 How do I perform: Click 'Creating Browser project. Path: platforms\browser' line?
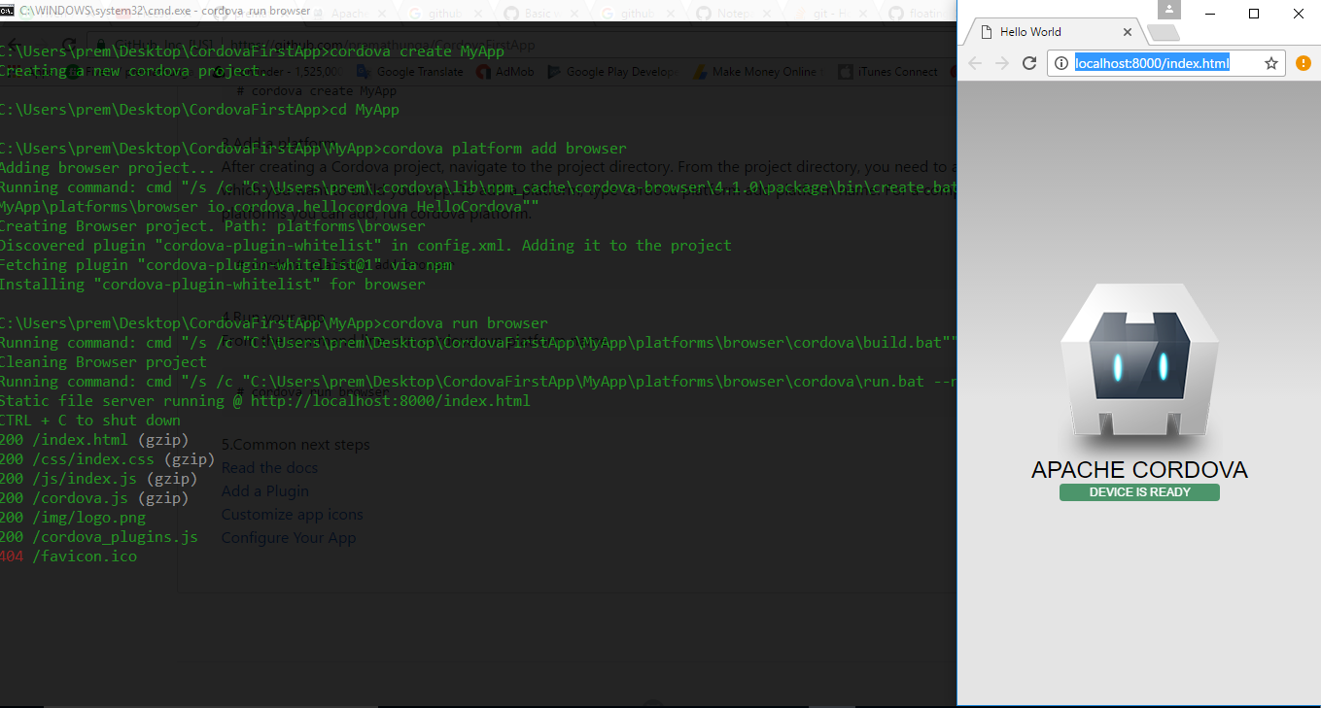tap(213, 226)
